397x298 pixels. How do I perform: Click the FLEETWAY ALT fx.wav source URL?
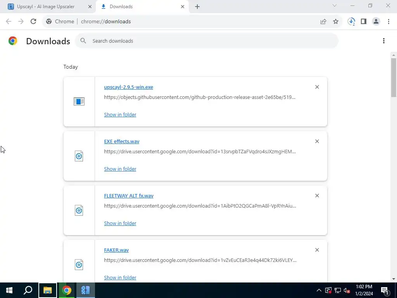point(200,206)
